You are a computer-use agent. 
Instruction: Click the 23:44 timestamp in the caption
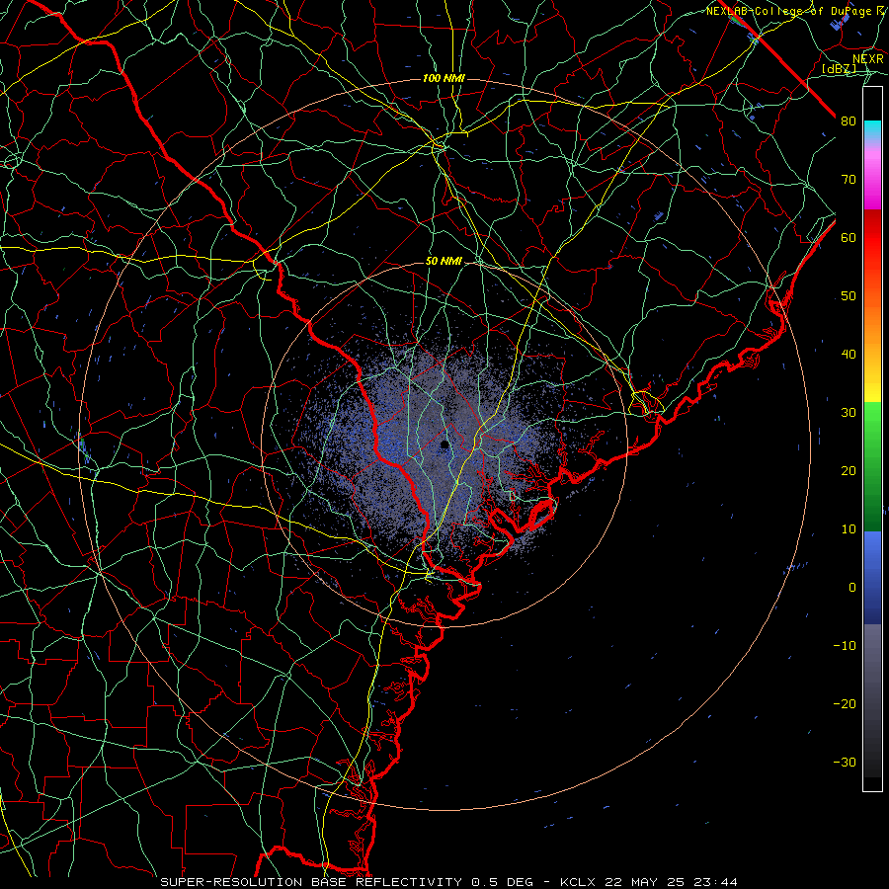pos(717,882)
